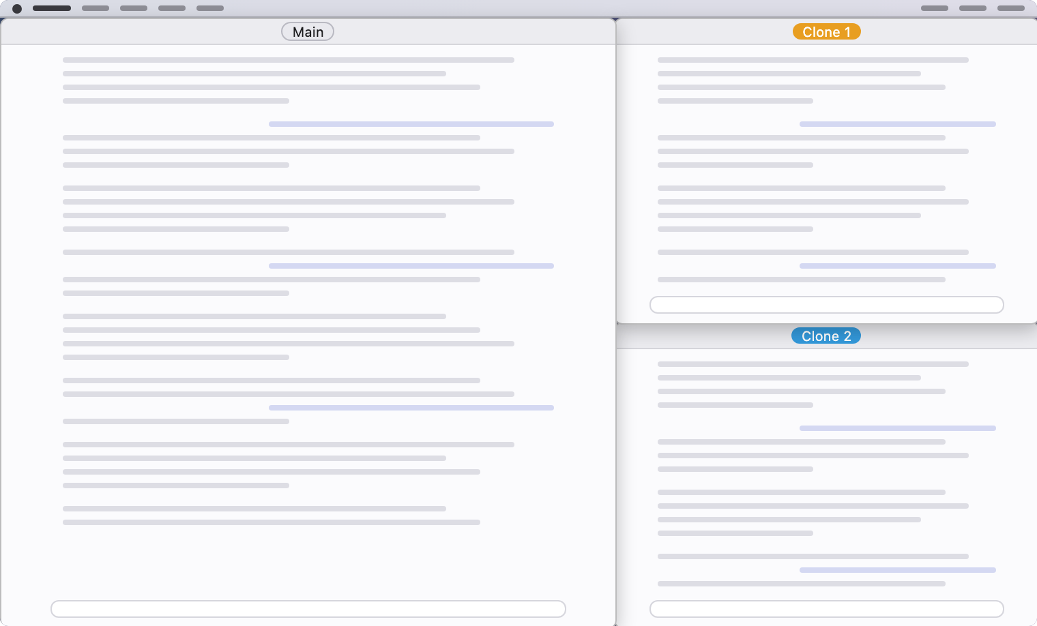
Task: Click the second blue highlighted message in Clone 1
Action: coord(898,266)
